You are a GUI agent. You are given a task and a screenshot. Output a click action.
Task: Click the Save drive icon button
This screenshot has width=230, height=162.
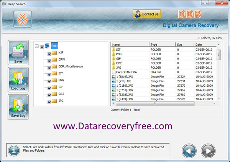point(18,53)
